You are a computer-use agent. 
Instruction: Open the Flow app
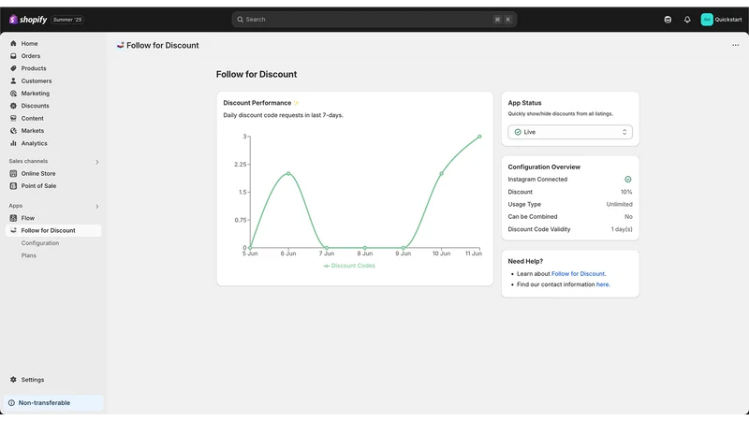pyautogui.click(x=28, y=218)
